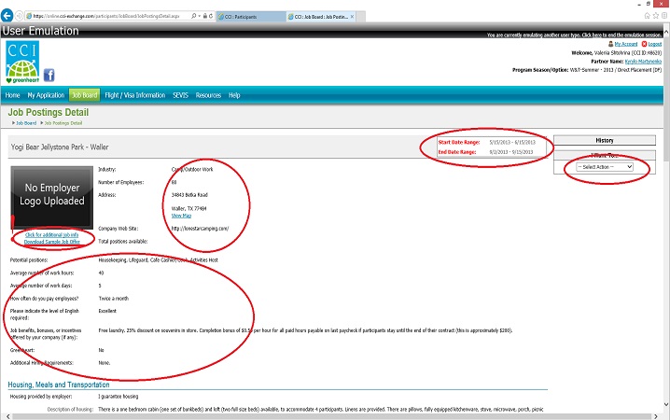Close the CCI Job Board tab

click(352, 17)
